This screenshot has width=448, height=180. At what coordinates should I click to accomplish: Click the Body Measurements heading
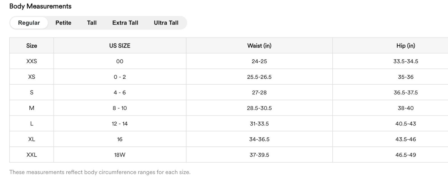click(x=40, y=6)
